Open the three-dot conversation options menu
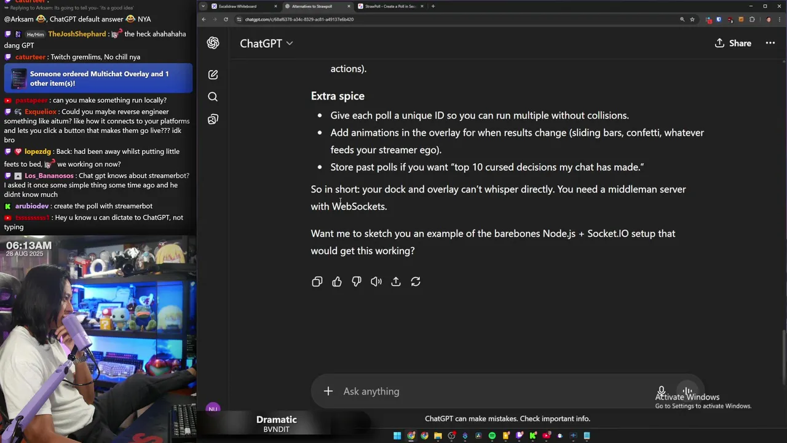This screenshot has height=443, width=787. click(x=770, y=43)
